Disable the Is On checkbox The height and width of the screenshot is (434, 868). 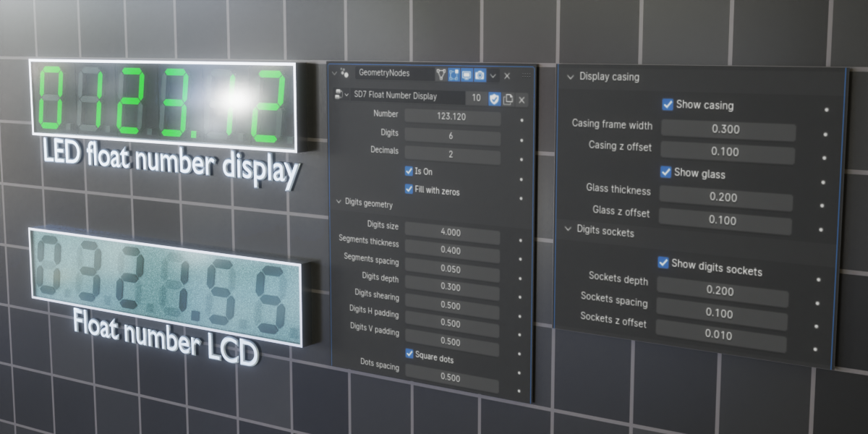409,171
